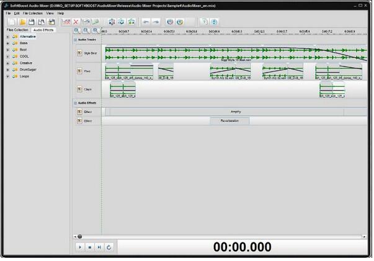Click the first globe icon in the toolbar
Image resolution: width=374 pixels, height=261 pixels.
(170, 22)
